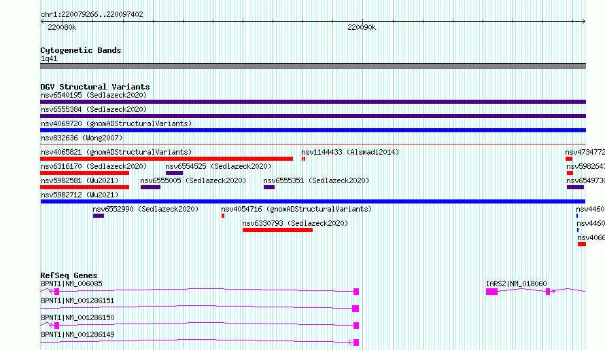This screenshot has height=350, width=605.
Task: Click the right-end exon of BPNT1|NM_006085
Action: [356, 292]
